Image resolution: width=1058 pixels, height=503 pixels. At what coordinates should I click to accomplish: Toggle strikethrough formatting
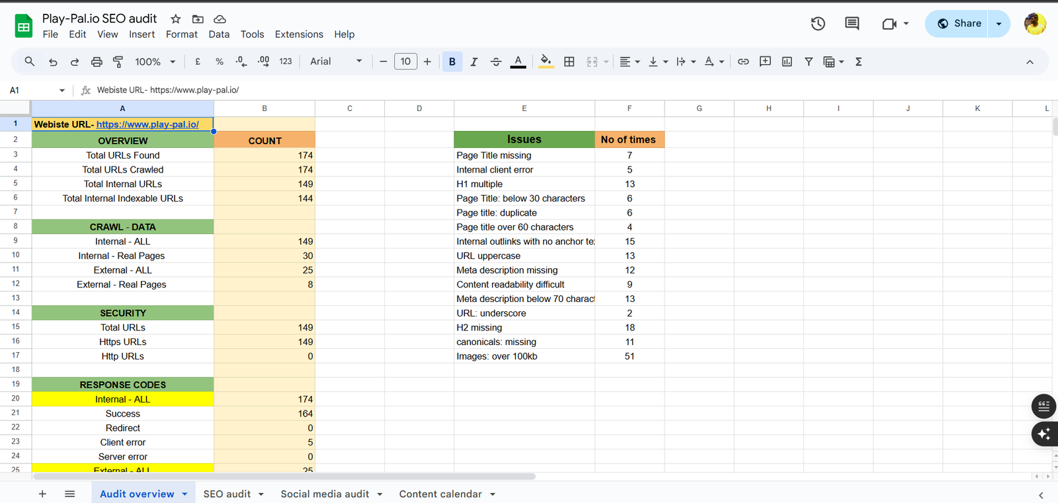tap(496, 61)
